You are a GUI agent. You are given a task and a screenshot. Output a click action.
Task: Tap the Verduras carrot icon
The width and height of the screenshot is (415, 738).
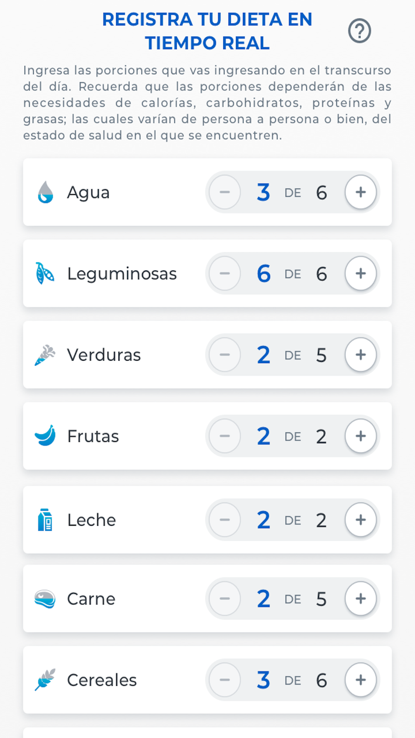pyautogui.click(x=45, y=355)
